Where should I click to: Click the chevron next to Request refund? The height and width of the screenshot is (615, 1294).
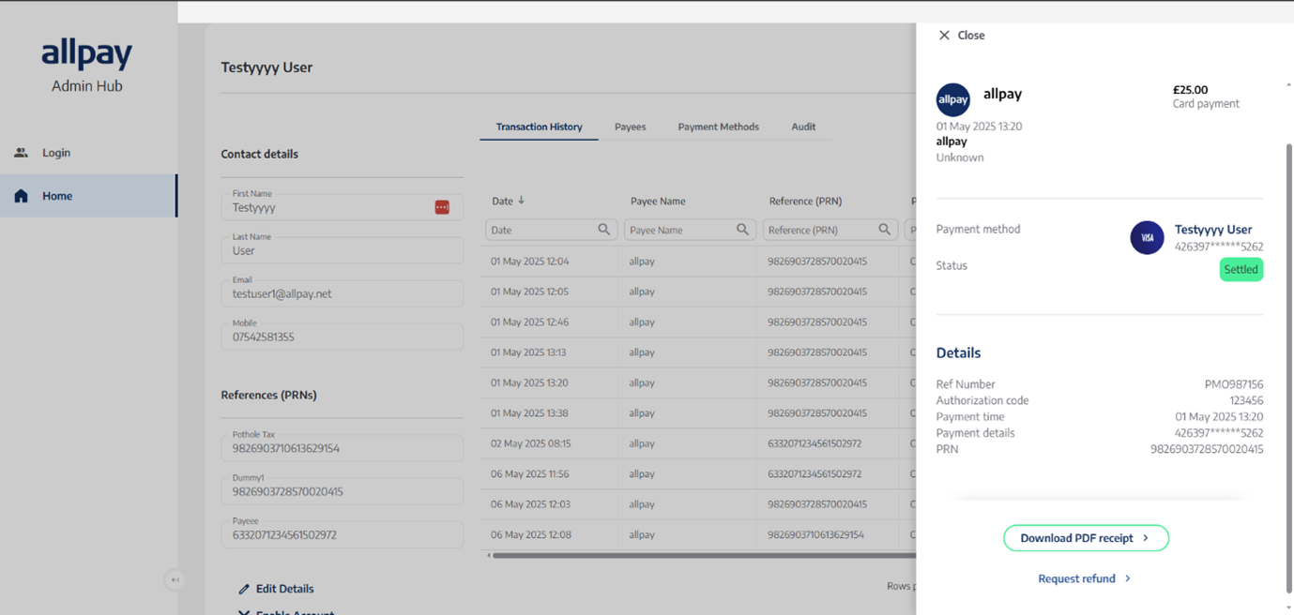point(1128,578)
